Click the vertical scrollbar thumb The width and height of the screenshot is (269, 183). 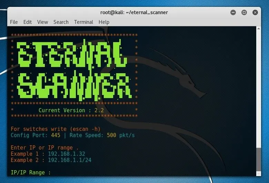click(x=259, y=159)
